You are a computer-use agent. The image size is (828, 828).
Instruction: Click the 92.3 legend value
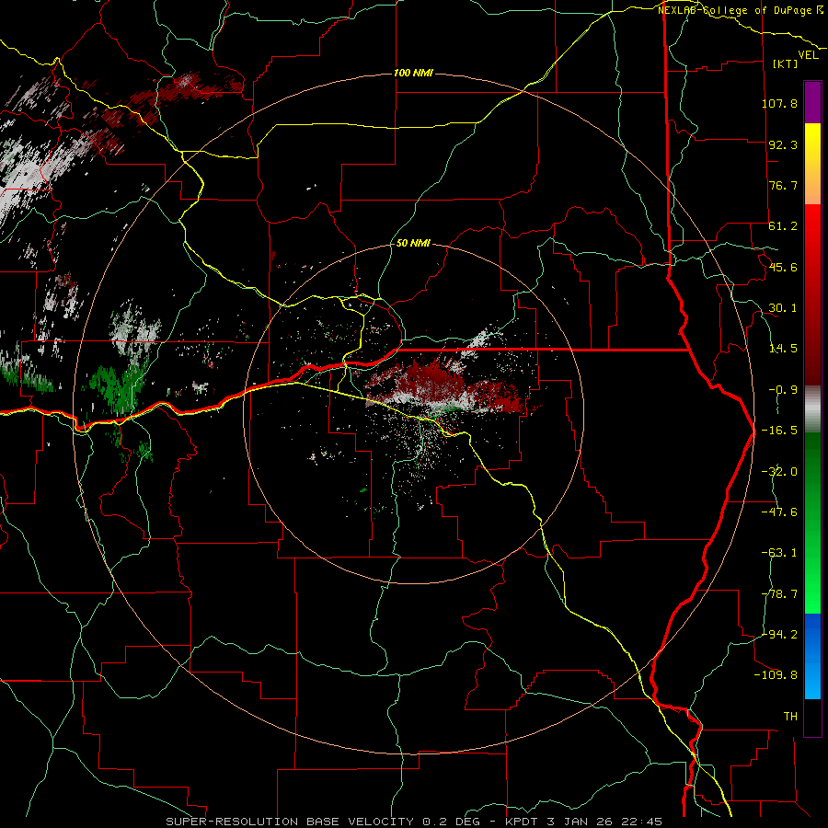783,144
